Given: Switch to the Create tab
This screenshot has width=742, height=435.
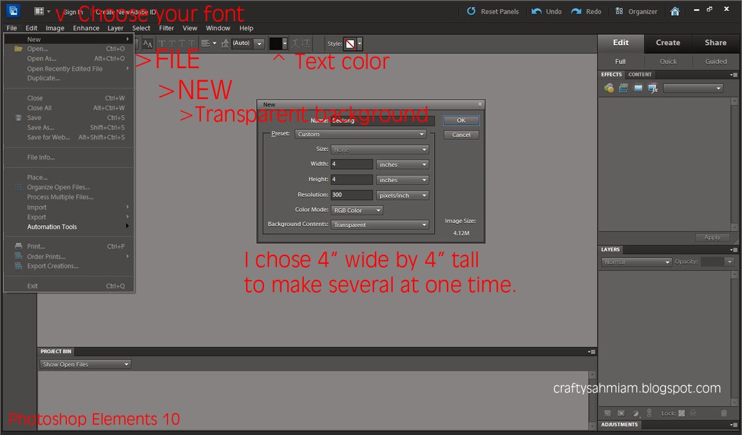Looking at the screenshot, I should click(668, 43).
